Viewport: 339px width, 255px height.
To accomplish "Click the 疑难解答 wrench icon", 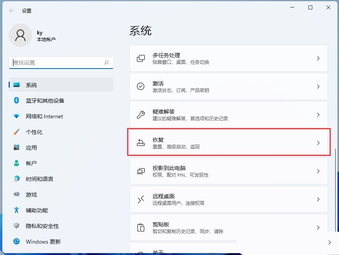I will (141, 115).
